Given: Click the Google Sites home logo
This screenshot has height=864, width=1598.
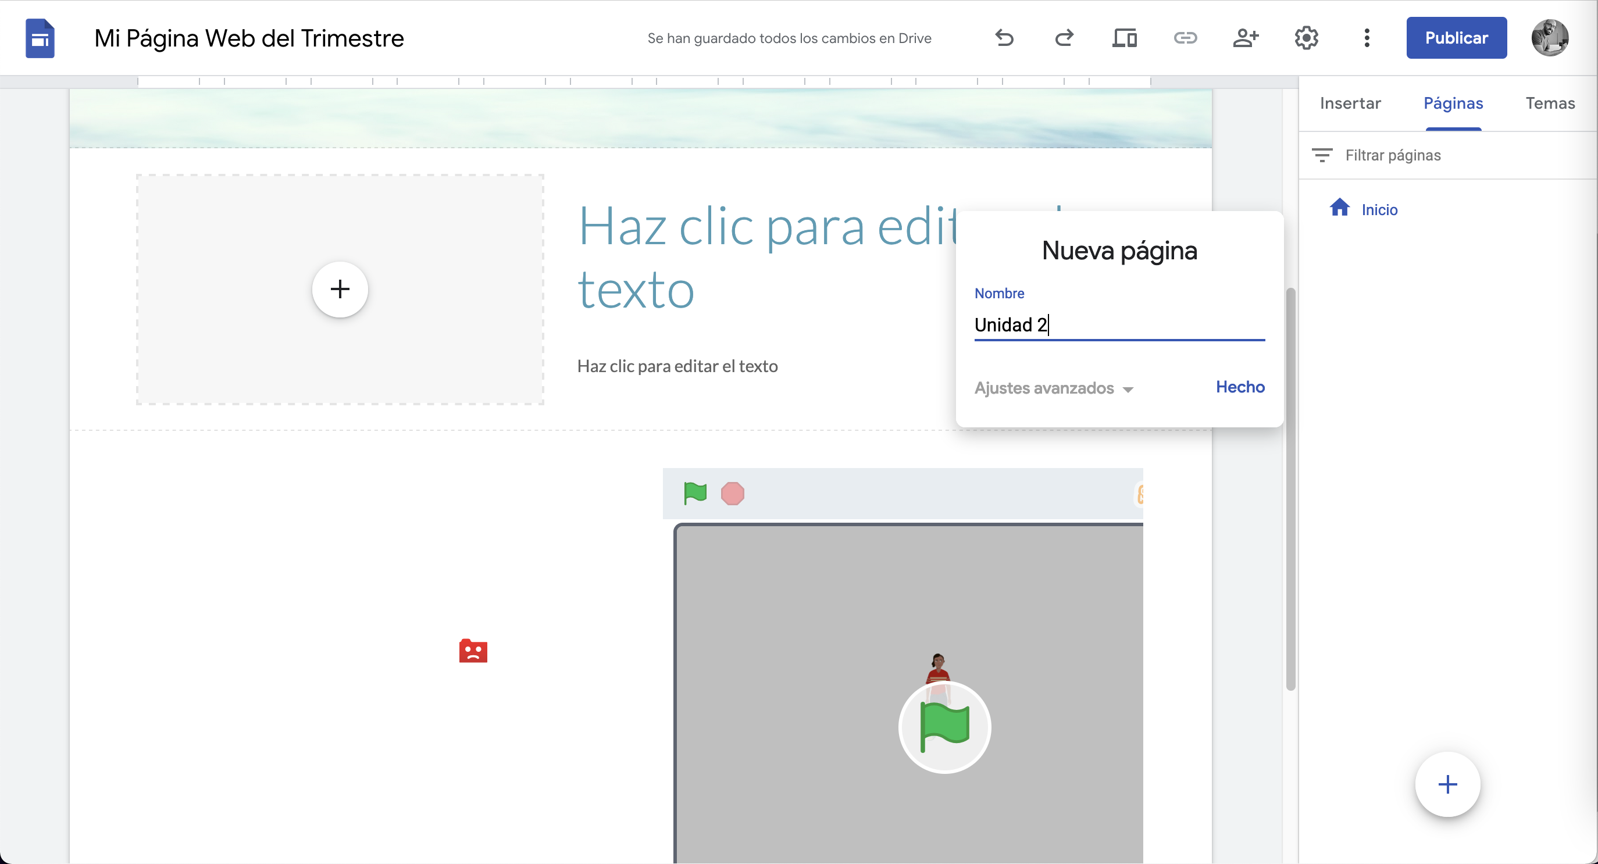Looking at the screenshot, I should pos(40,38).
